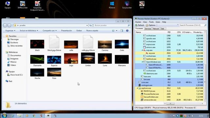The width and height of the screenshot is (210, 118).
Task: Open Kaspersky Endpoint Security desktop icon
Action: click(x=37, y=6)
